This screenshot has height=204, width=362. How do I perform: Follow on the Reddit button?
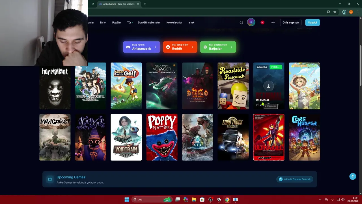[x=180, y=47]
